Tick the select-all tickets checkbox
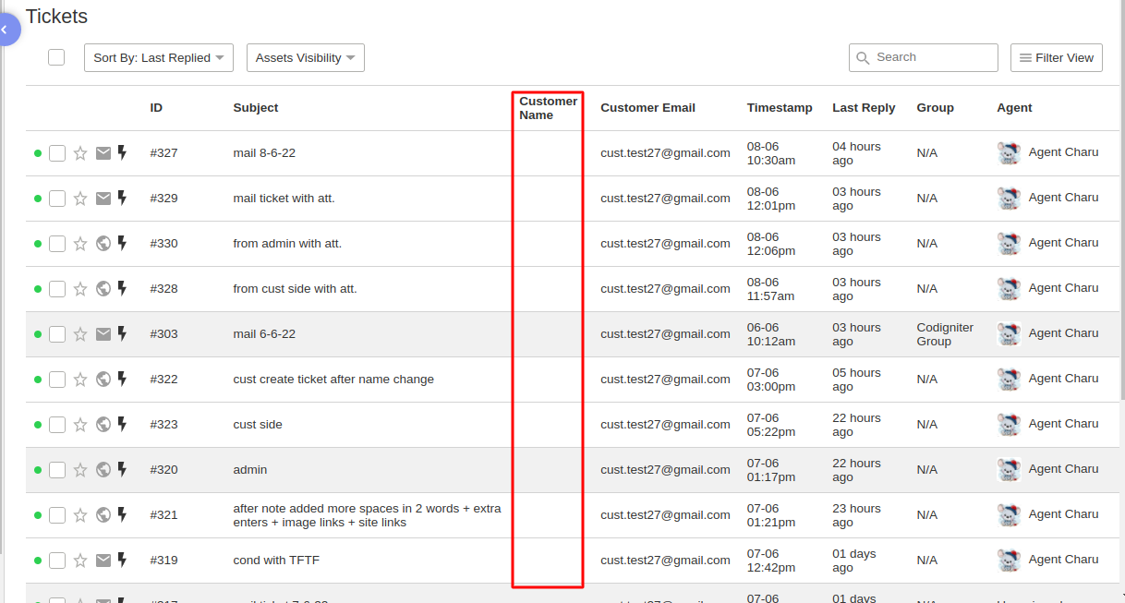This screenshot has height=603, width=1125. click(56, 57)
